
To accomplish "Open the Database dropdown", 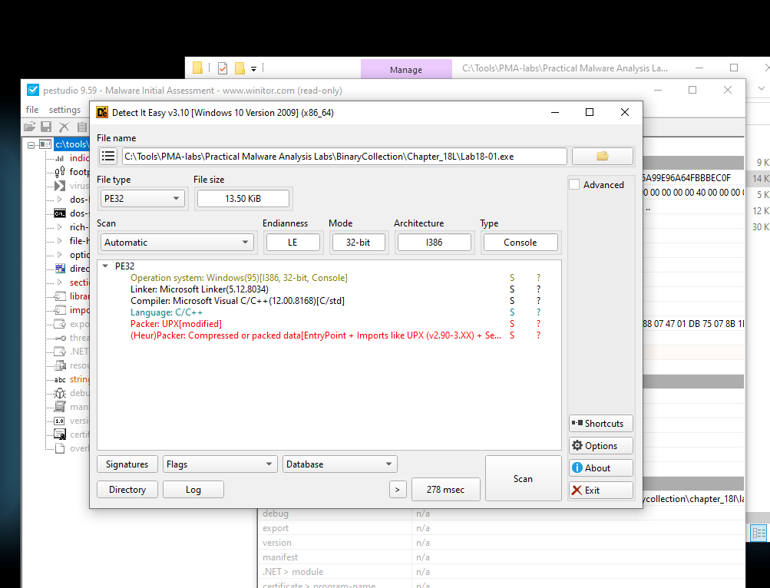I will [x=339, y=464].
